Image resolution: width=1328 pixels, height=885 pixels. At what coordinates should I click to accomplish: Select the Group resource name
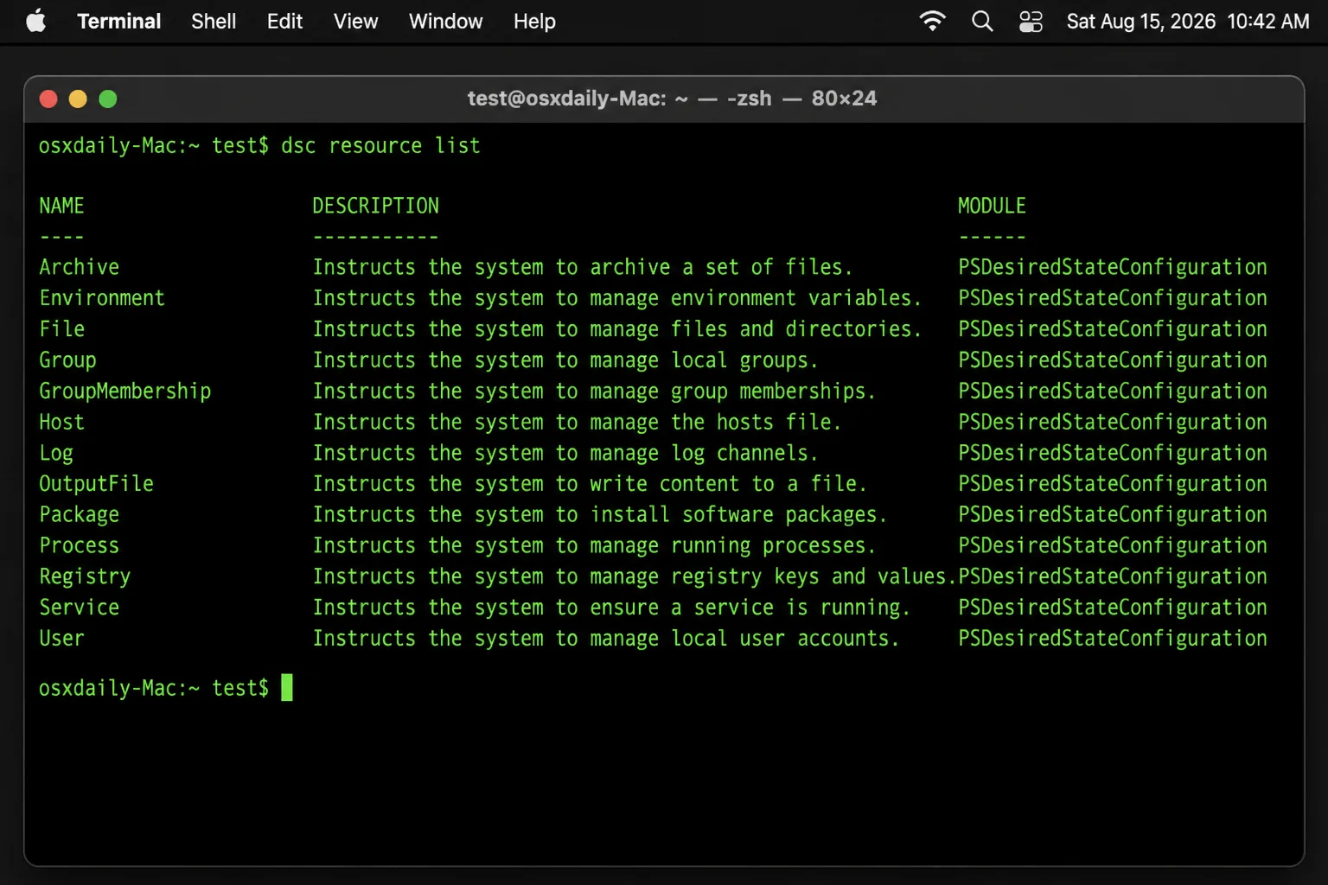pyautogui.click(x=67, y=360)
